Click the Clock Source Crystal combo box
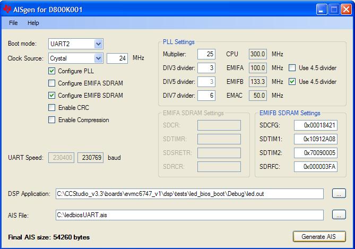 click(x=76, y=58)
